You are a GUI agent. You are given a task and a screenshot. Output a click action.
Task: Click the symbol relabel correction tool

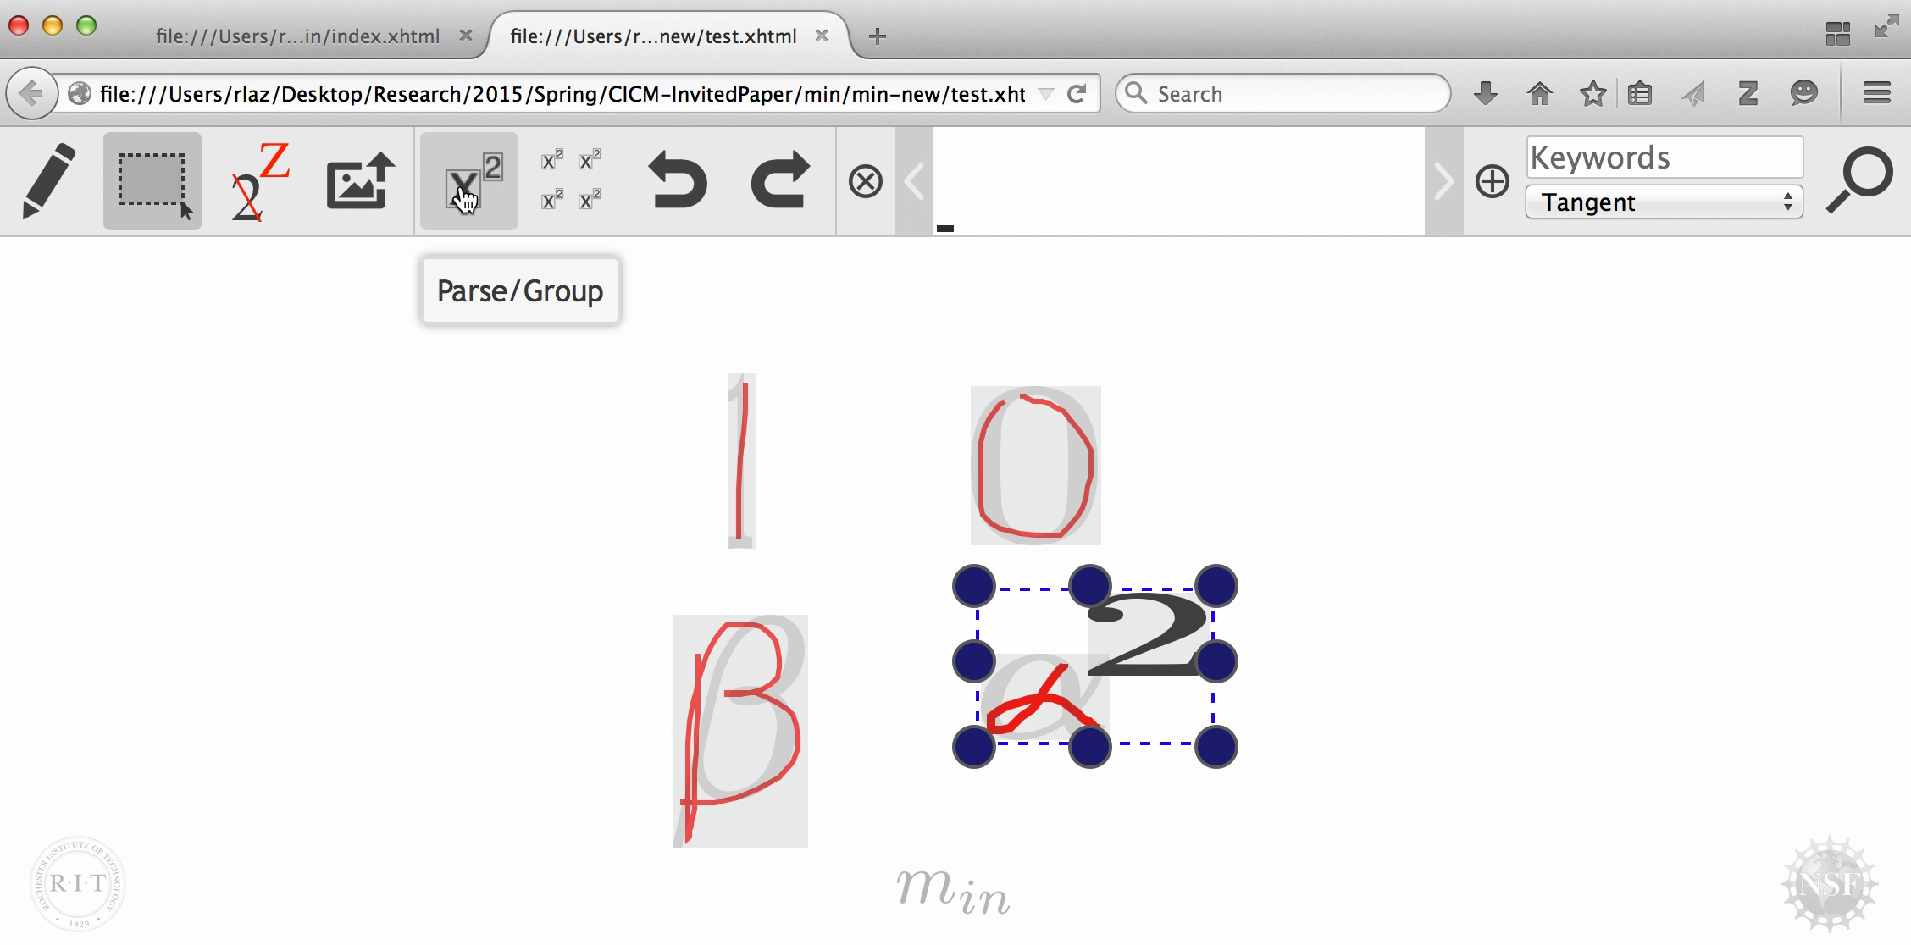(x=258, y=181)
